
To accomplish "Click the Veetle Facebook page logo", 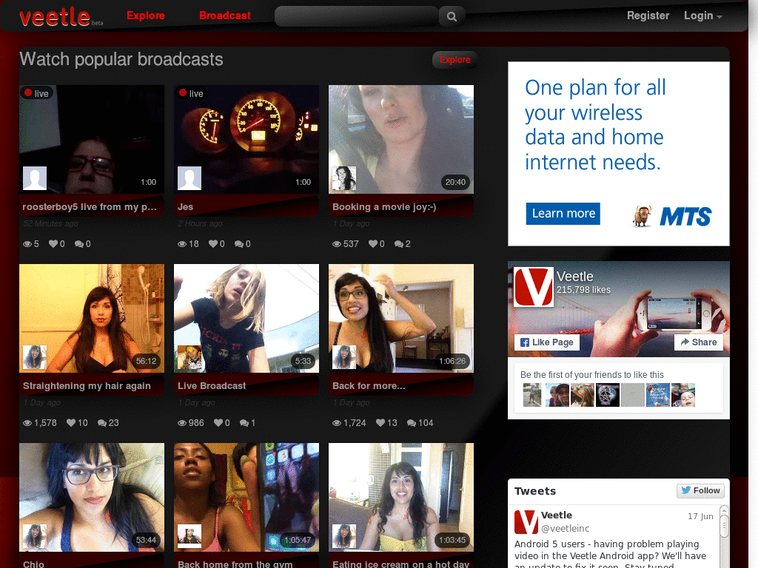I will click(533, 287).
